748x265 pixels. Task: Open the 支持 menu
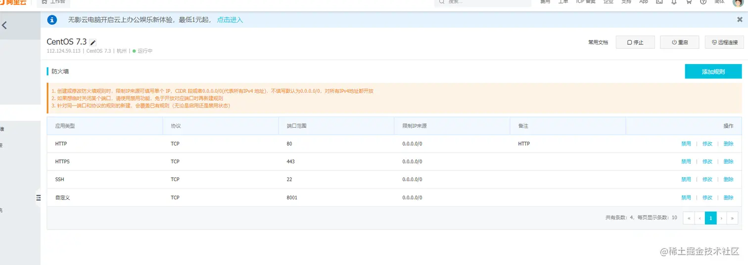[626, 2]
